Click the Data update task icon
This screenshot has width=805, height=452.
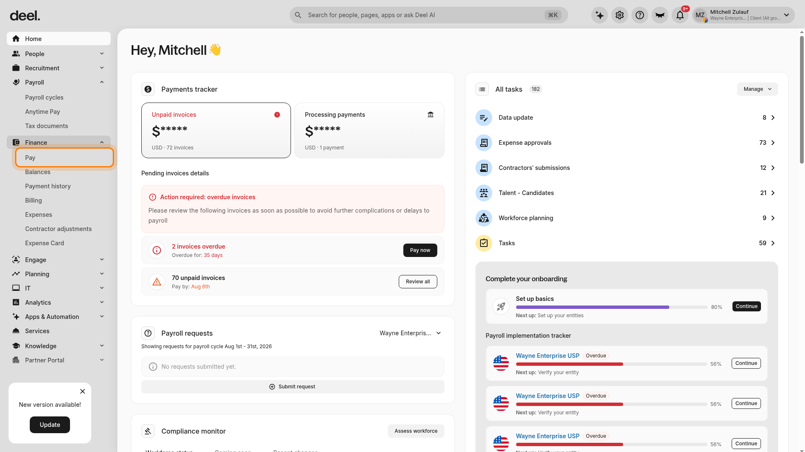(x=484, y=118)
